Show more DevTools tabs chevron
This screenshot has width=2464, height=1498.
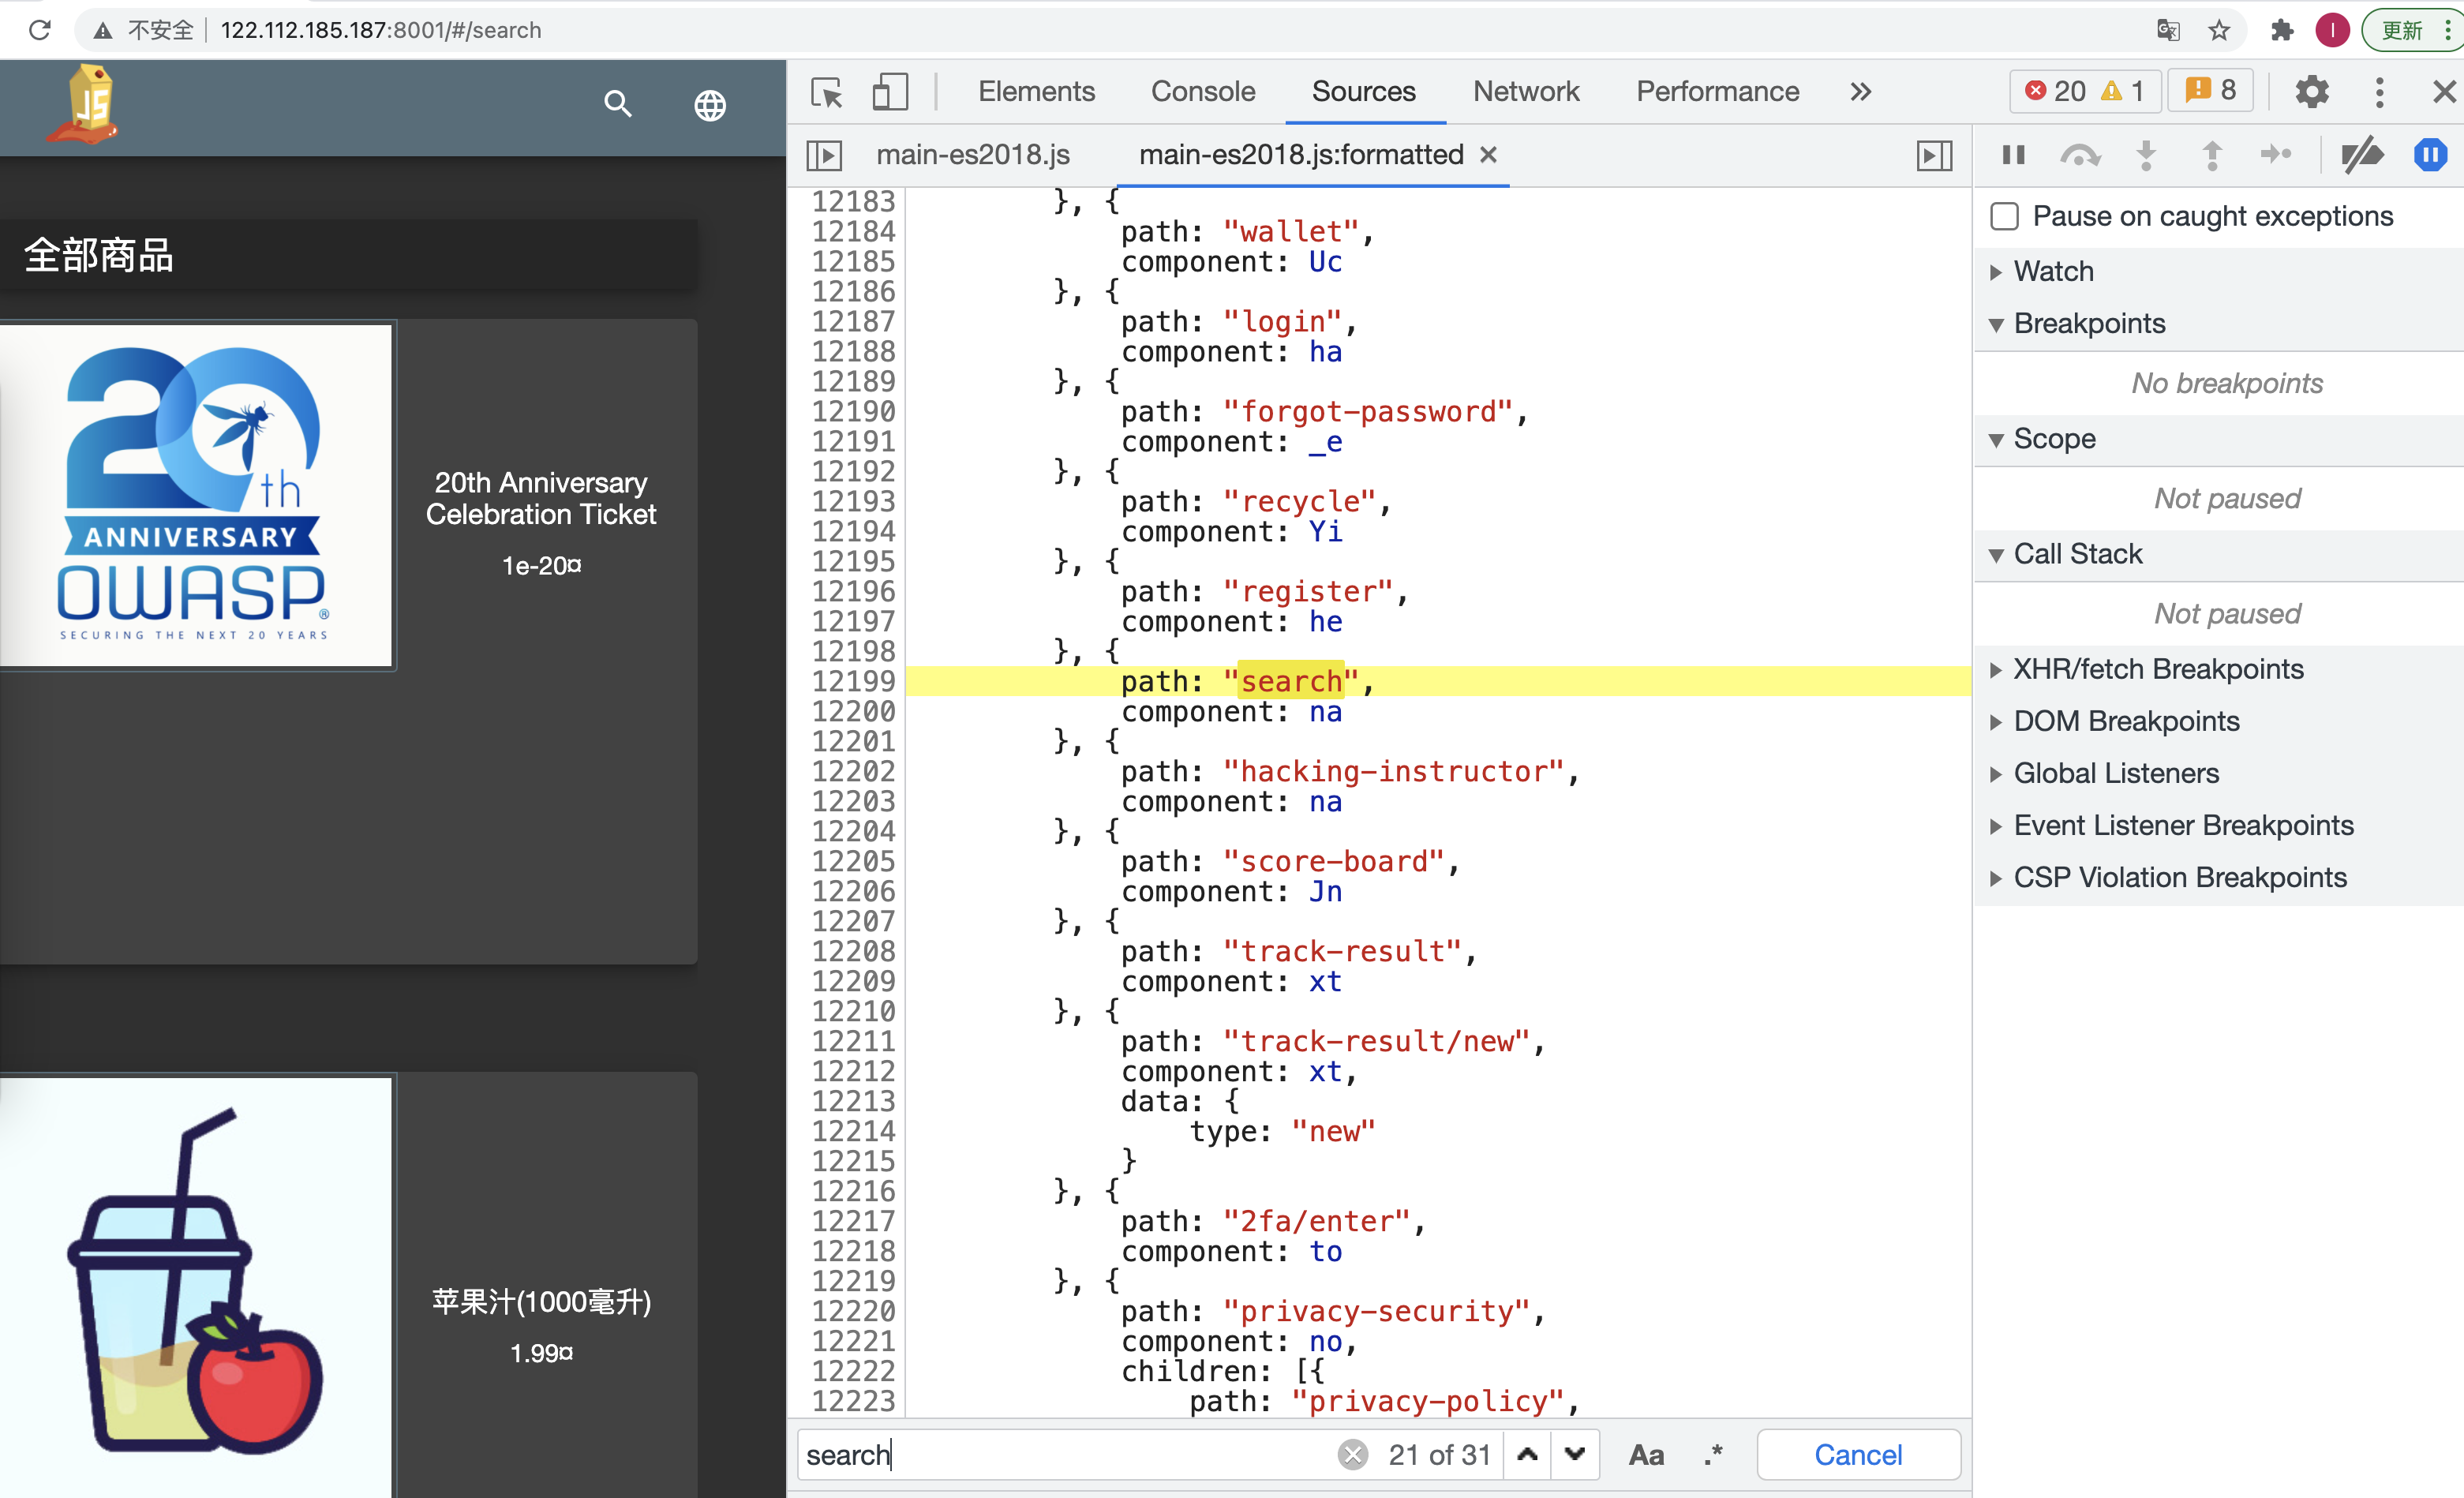click(1860, 92)
